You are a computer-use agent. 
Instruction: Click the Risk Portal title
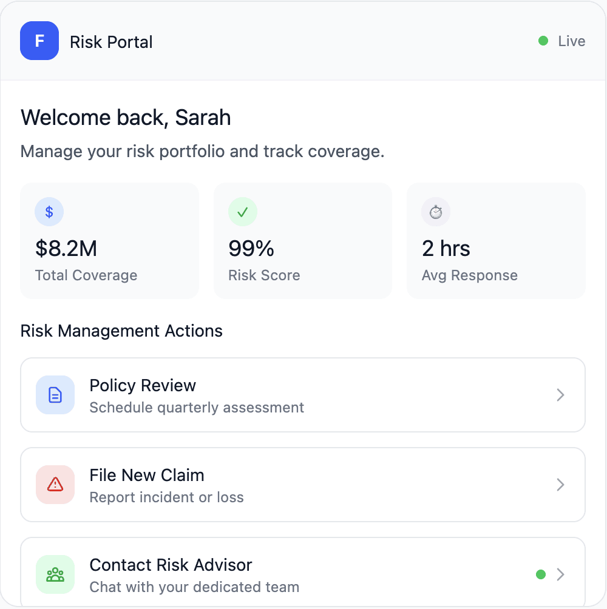pyautogui.click(x=111, y=42)
